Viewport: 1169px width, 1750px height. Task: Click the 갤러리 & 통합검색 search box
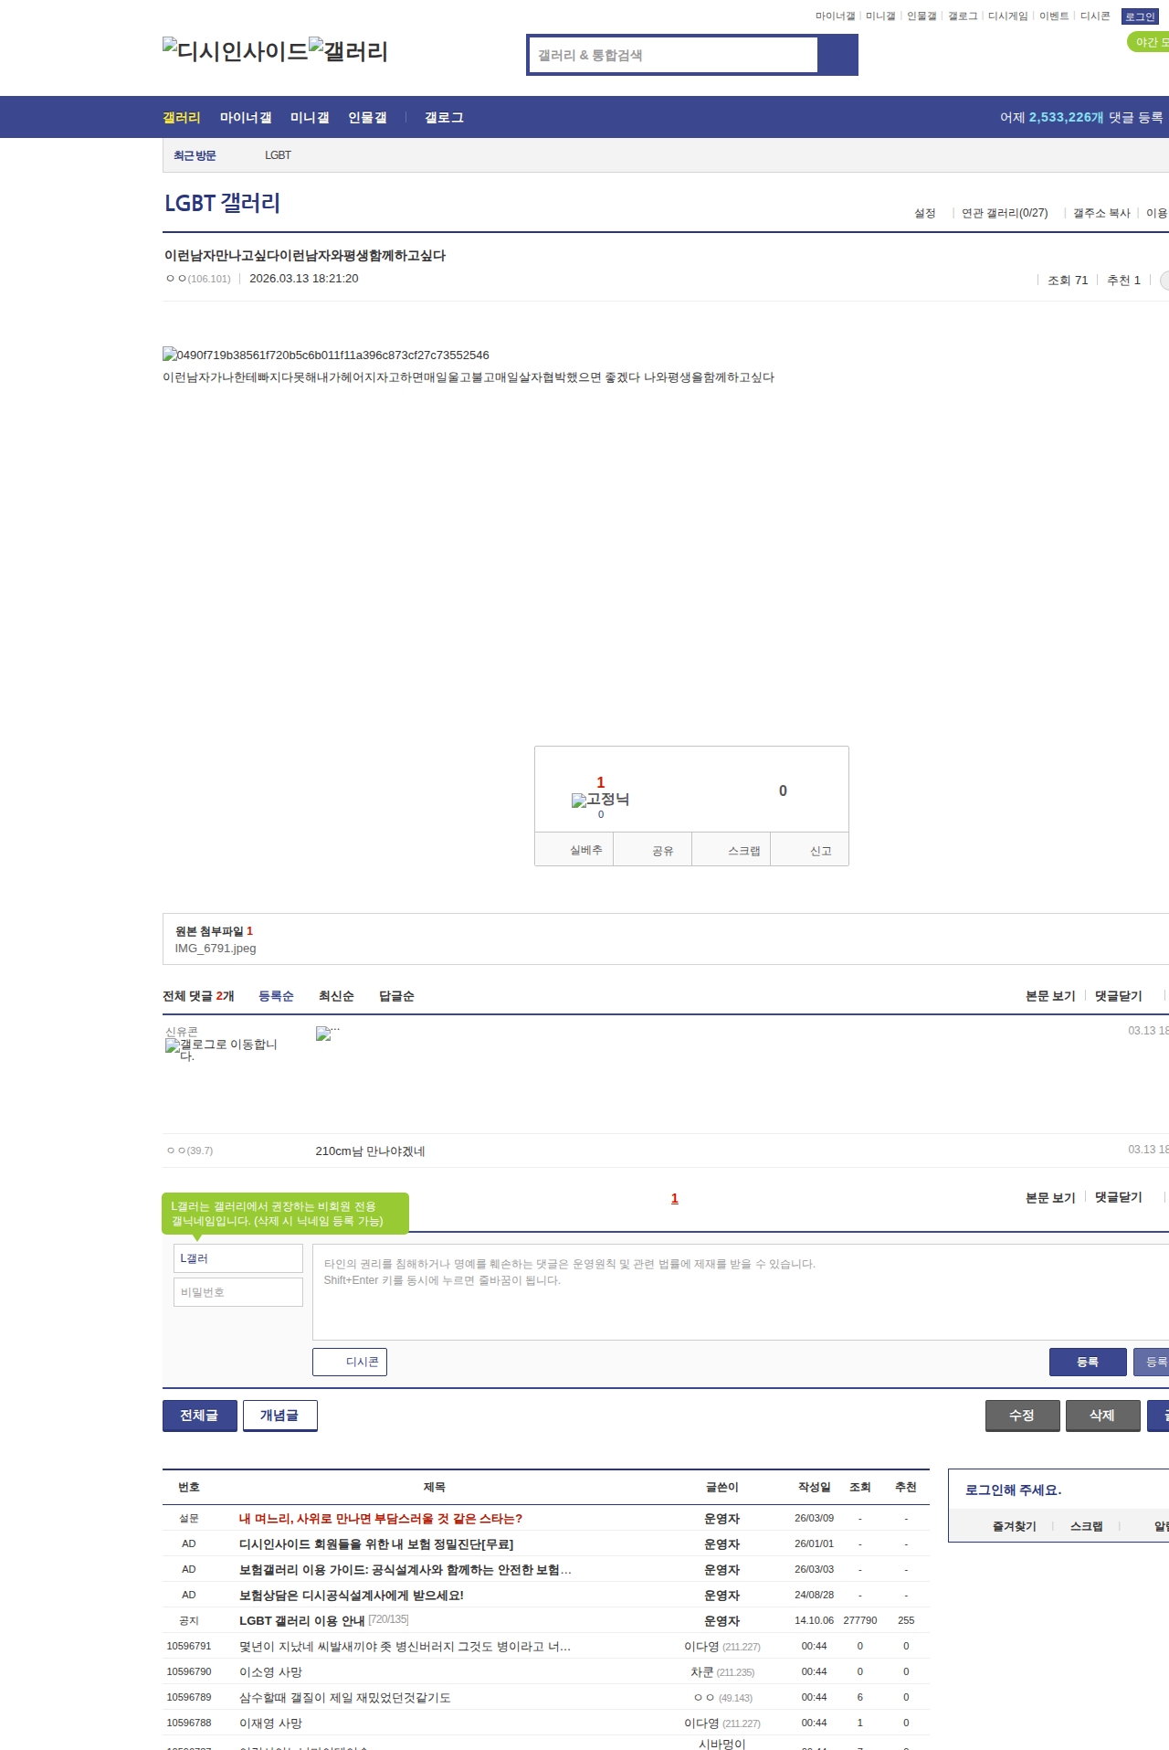tap(673, 55)
